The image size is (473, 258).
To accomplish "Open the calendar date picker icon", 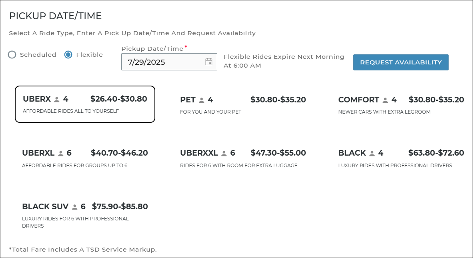I will 208,62.
